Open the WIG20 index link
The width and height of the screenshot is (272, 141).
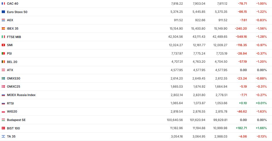[x=12, y=111]
